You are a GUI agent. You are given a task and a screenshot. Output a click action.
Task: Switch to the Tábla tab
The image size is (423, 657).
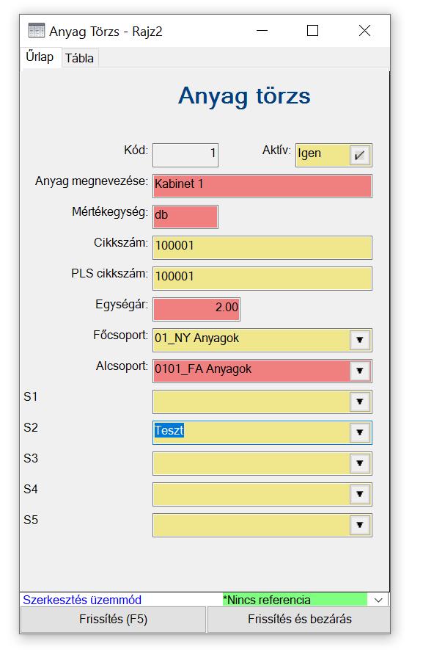[79, 58]
